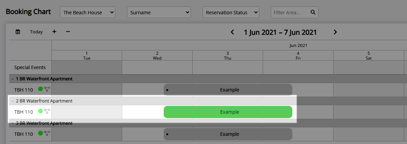Zoom out with the minus icon
This screenshot has width=407, height=144.
tap(68, 32)
